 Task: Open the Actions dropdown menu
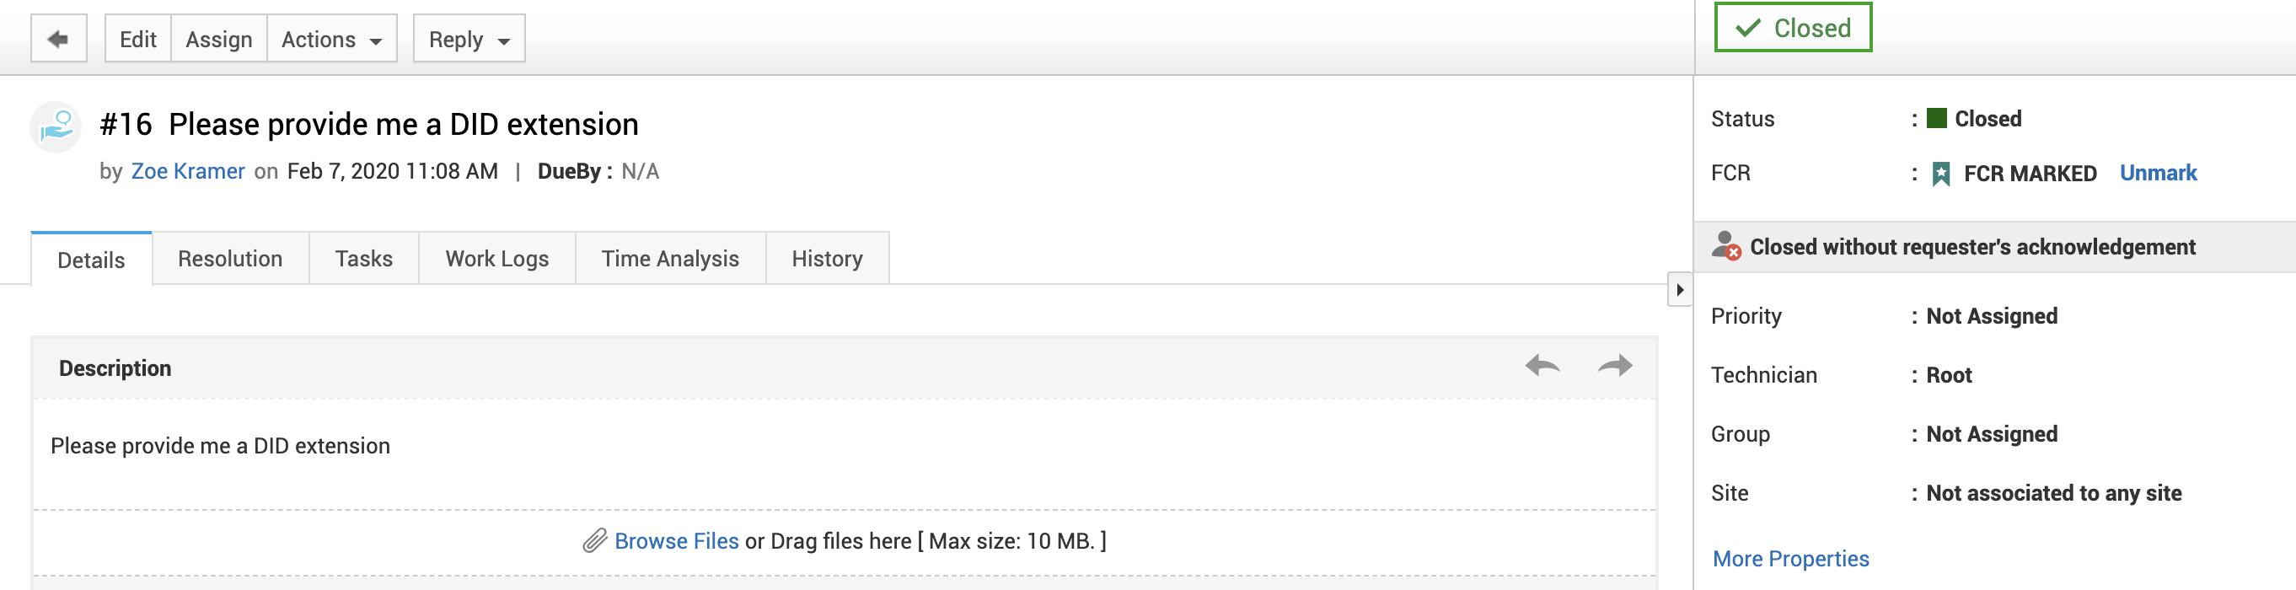click(x=331, y=40)
